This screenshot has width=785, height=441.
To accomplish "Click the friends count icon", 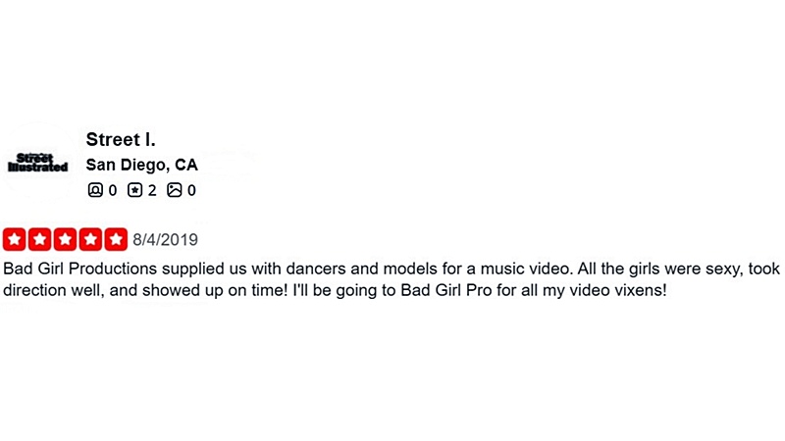I will 95,190.
